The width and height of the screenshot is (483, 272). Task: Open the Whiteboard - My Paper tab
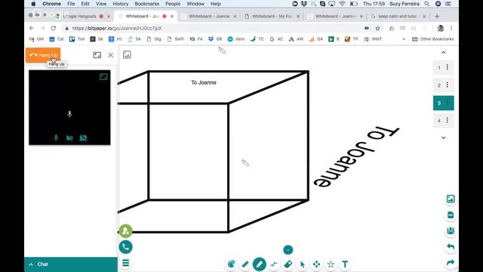[x=272, y=17]
